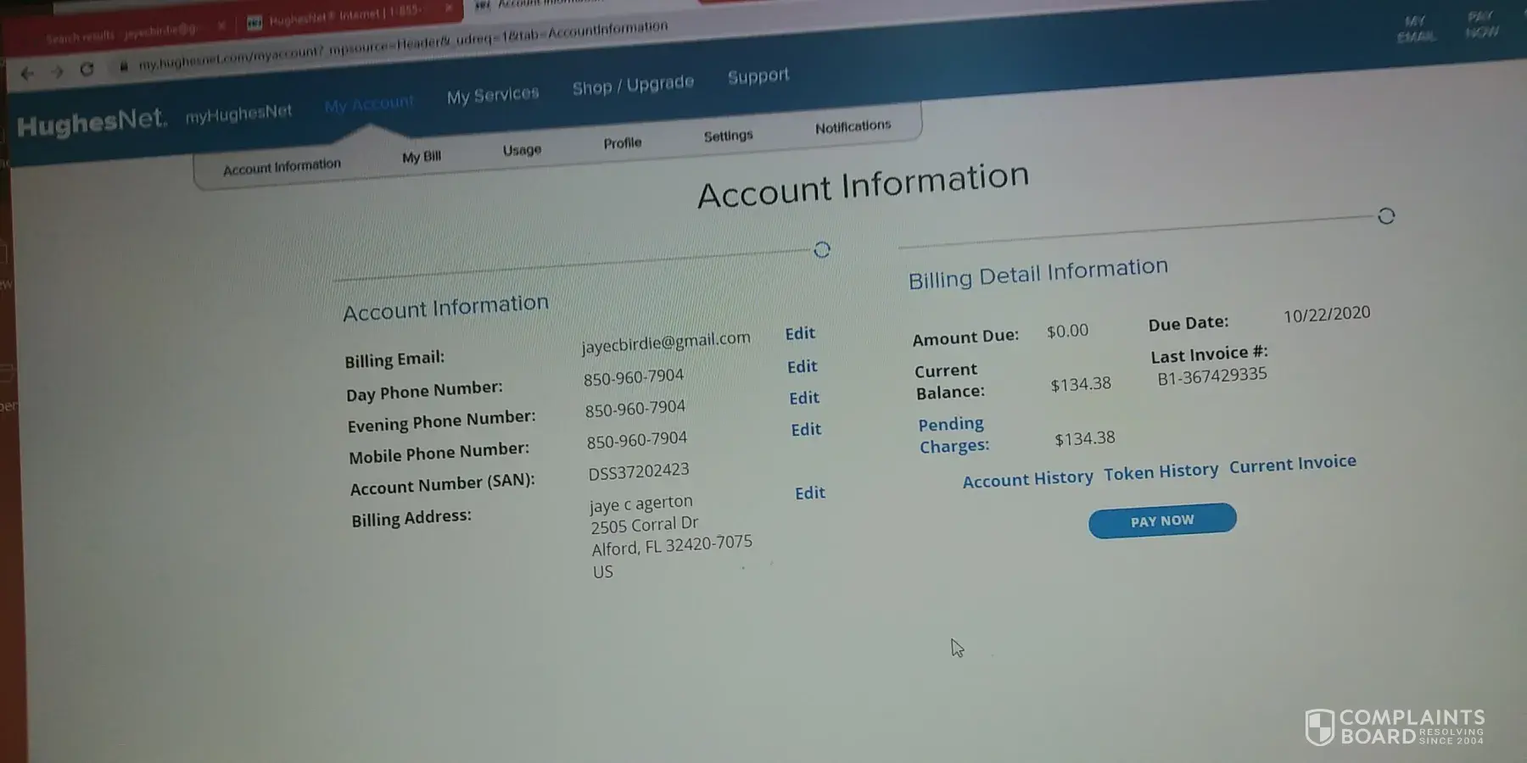Screen dimensions: 1527x763
Task: Edit the Billing Address
Action: tap(810, 493)
